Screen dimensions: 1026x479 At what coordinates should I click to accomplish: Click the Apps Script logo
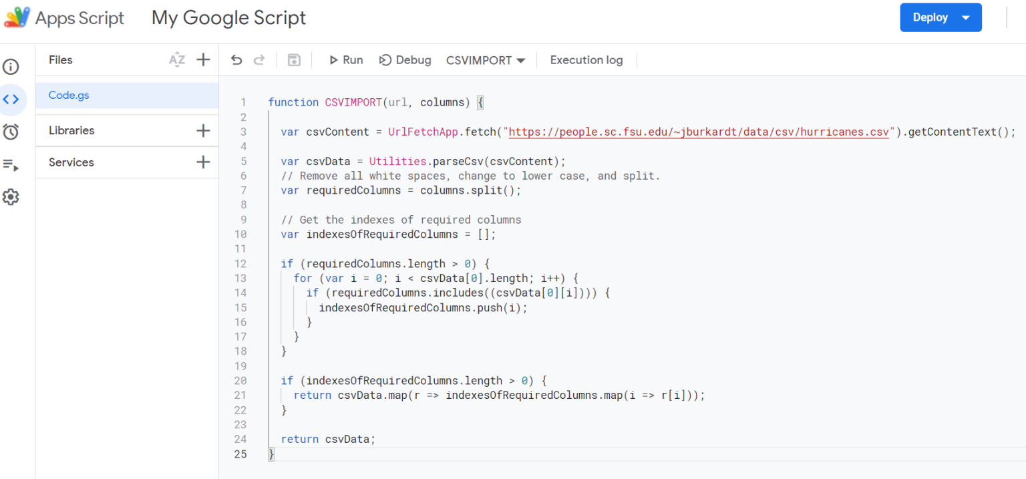point(15,17)
